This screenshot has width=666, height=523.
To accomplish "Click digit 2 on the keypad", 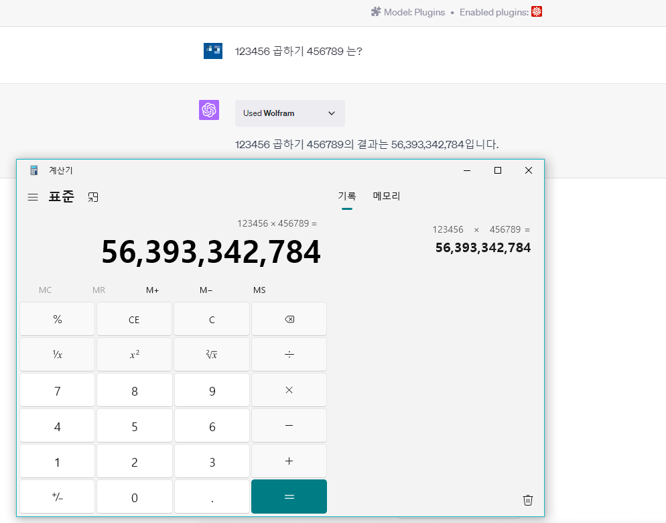I will (134, 461).
